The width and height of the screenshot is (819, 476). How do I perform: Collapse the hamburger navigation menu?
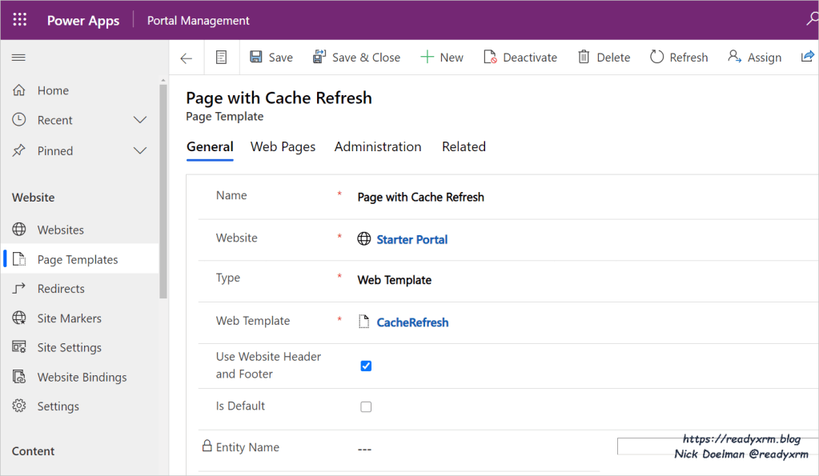coord(19,58)
